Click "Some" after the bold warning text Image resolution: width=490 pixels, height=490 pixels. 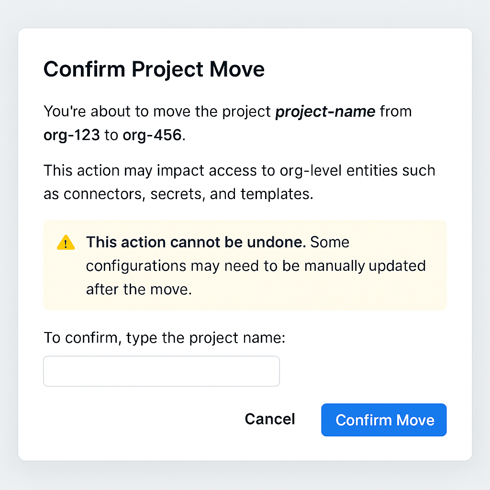(x=330, y=242)
